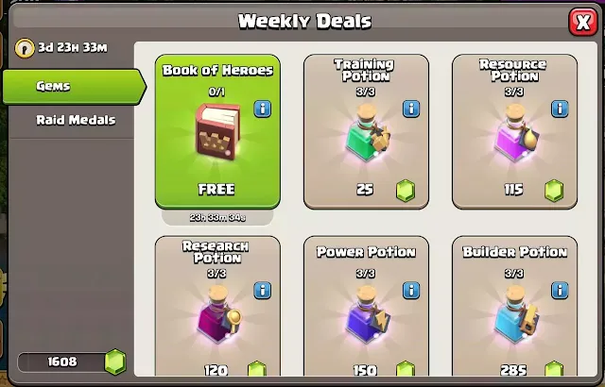Buy Training Potion for 25 gems
The height and width of the screenshot is (387, 605).
point(366,131)
